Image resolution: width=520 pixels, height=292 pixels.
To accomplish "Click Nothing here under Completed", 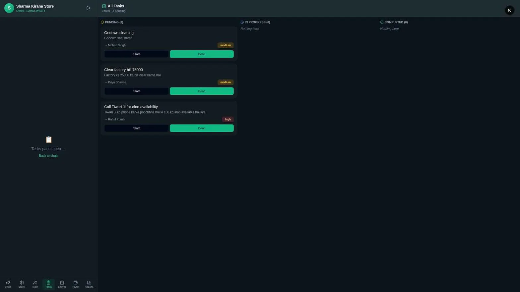I will point(389,29).
